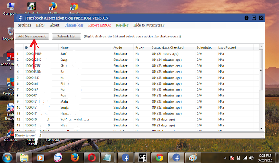Screen dimensions: 279x163
Task: Open the About menu
Action: pos(54,25)
